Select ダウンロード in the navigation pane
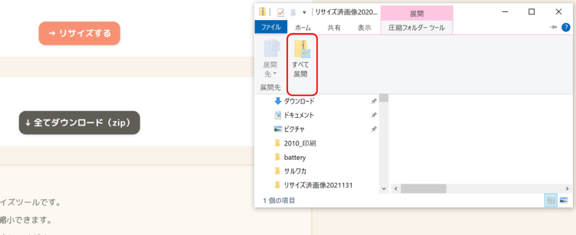 299,101
